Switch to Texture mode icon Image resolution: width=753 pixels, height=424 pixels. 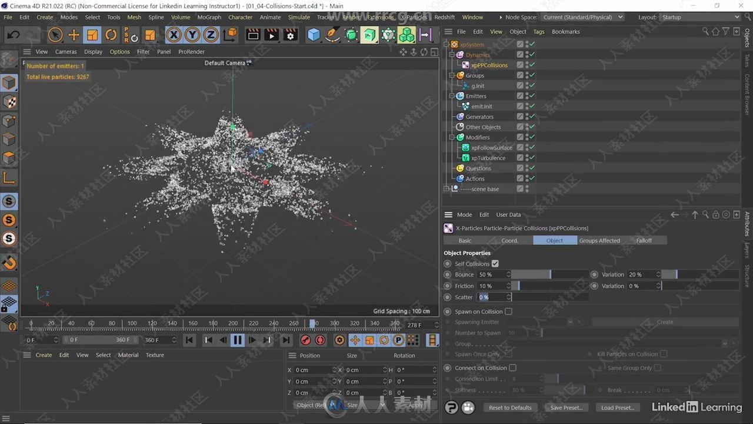click(x=9, y=102)
